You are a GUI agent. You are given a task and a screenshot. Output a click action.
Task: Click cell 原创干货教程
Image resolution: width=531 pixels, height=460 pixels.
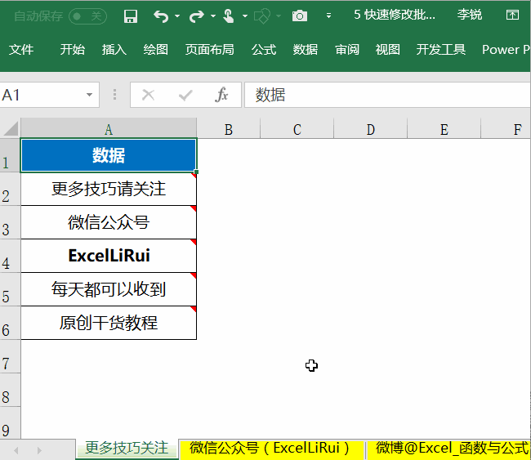click(x=109, y=324)
